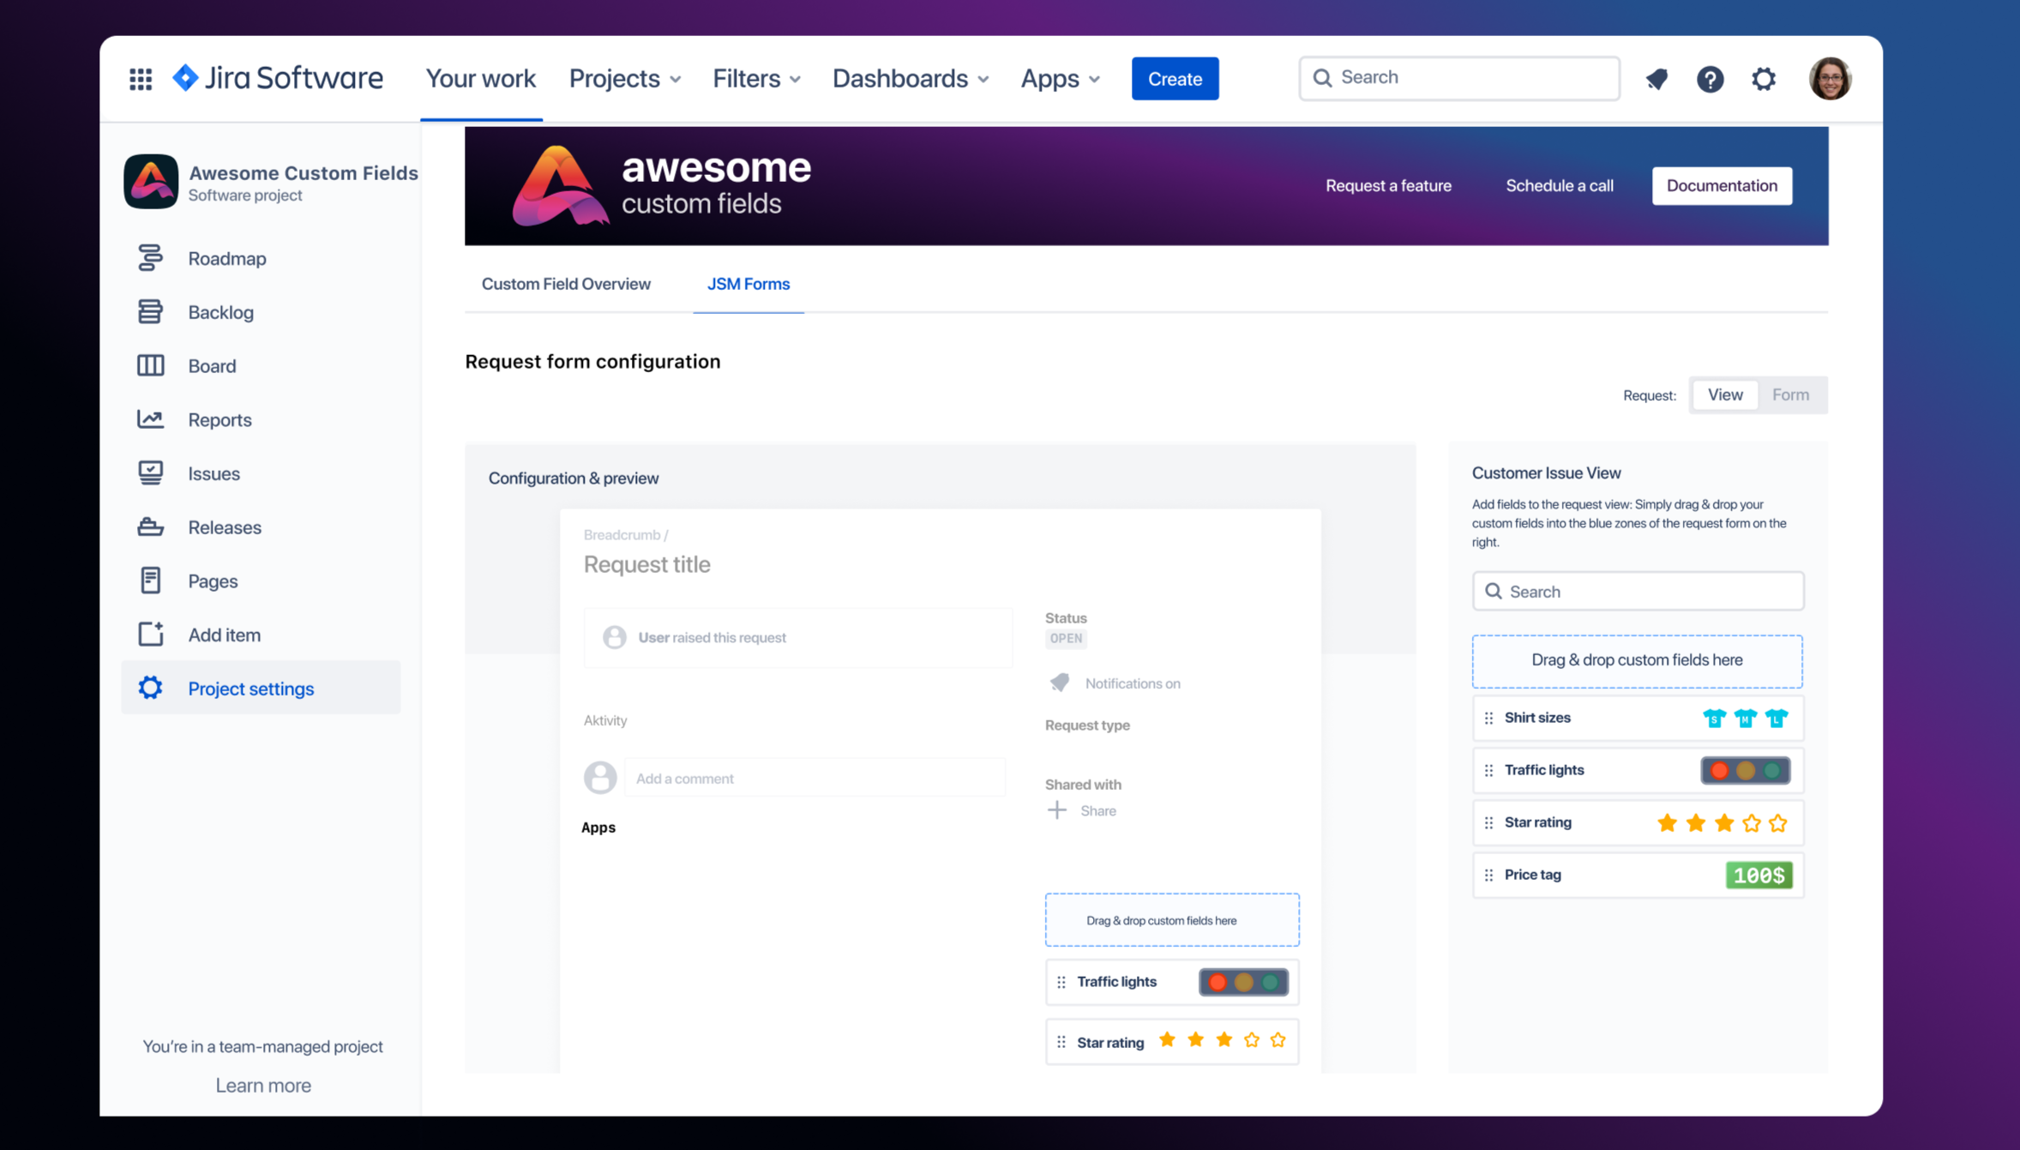Screen dimensions: 2020x1150
Task: Select the JSM Forms tab
Action: click(748, 284)
